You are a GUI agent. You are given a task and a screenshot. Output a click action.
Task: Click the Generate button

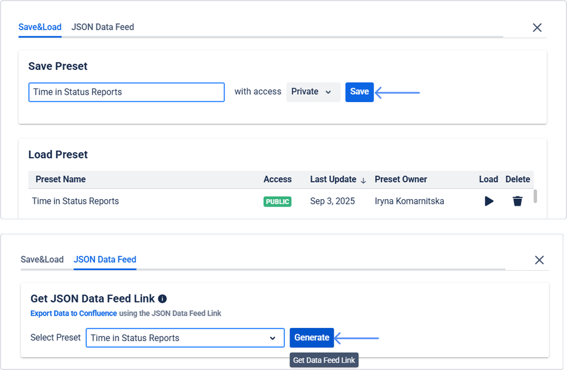pos(312,338)
